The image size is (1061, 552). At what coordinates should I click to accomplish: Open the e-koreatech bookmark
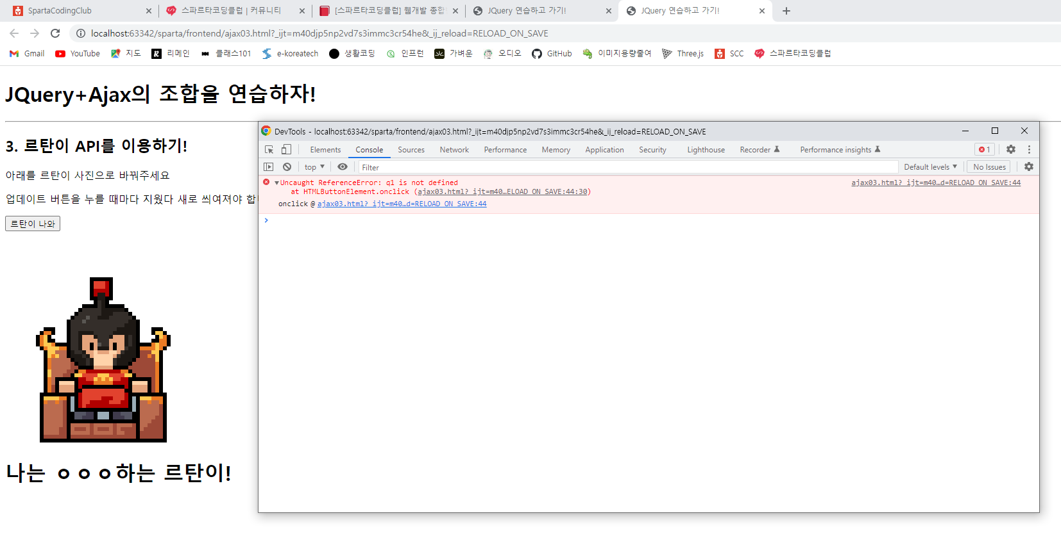(x=290, y=54)
